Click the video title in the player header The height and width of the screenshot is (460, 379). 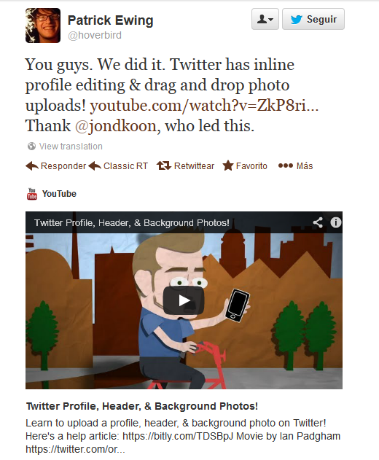(132, 223)
